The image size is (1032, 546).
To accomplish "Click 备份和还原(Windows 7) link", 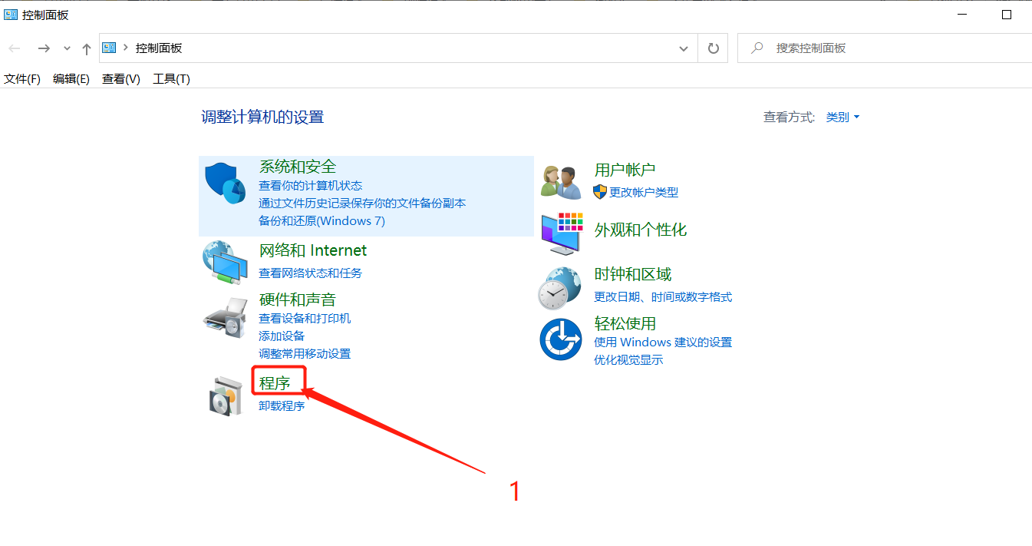I will pos(321,220).
